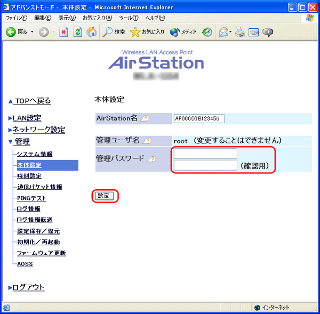The width and height of the screenshot is (320, 314).
Task: Click the first 管理パスワード input field
Action: tap(205, 154)
